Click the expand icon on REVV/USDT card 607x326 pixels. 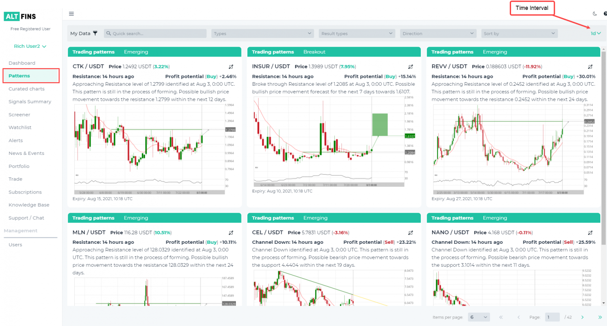(590, 66)
